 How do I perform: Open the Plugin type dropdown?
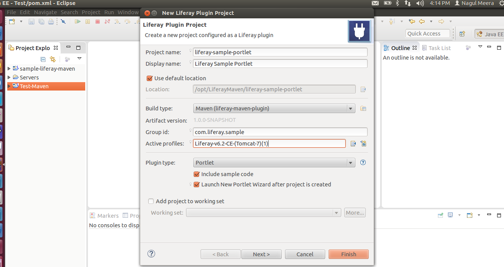pos(350,162)
